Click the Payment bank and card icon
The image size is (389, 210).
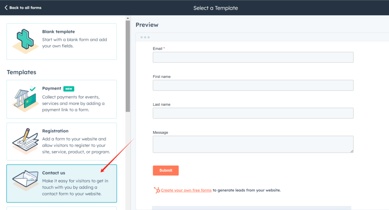tap(25, 98)
